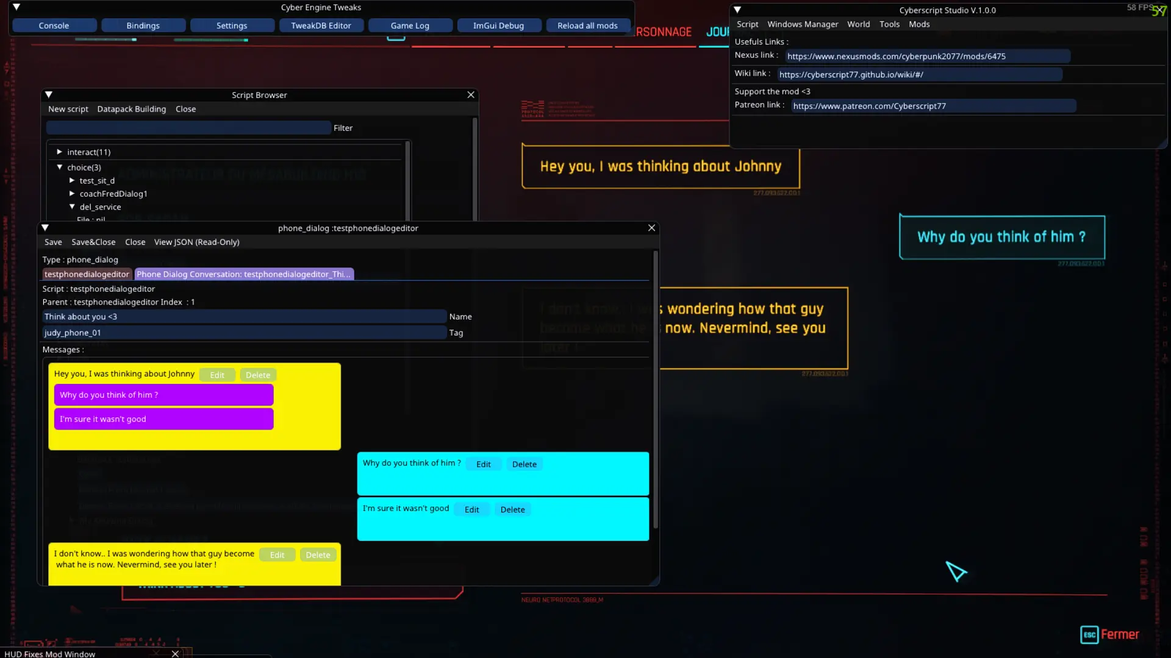
Task: Click the Script Browser Filter input field
Action: pos(188,128)
